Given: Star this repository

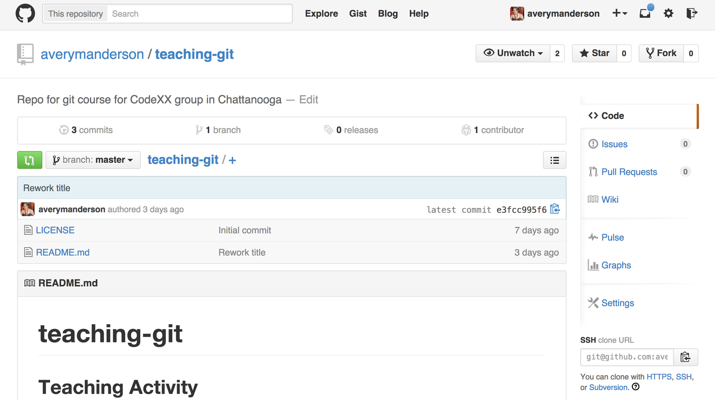Looking at the screenshot, I should click(594, 53).
